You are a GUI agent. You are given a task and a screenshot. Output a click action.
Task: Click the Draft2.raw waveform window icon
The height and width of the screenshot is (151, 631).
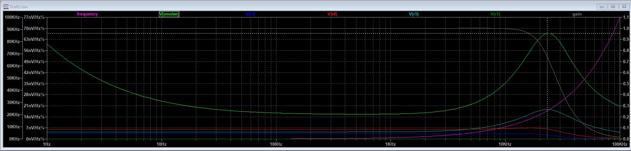pyautogui.click(x=6, y=7)
